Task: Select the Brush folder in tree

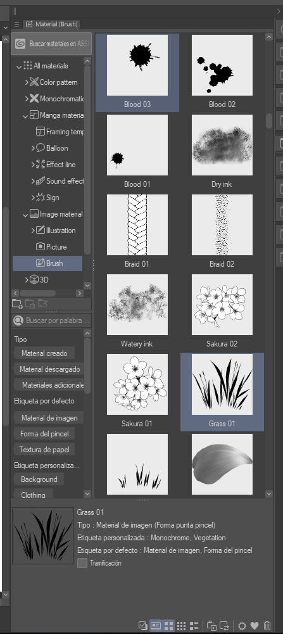Action: coord(47,263)
